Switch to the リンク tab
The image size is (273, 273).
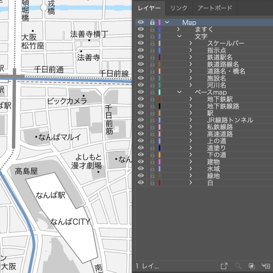coord(179,8)
